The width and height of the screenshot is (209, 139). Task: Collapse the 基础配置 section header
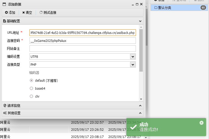point(72,21)
